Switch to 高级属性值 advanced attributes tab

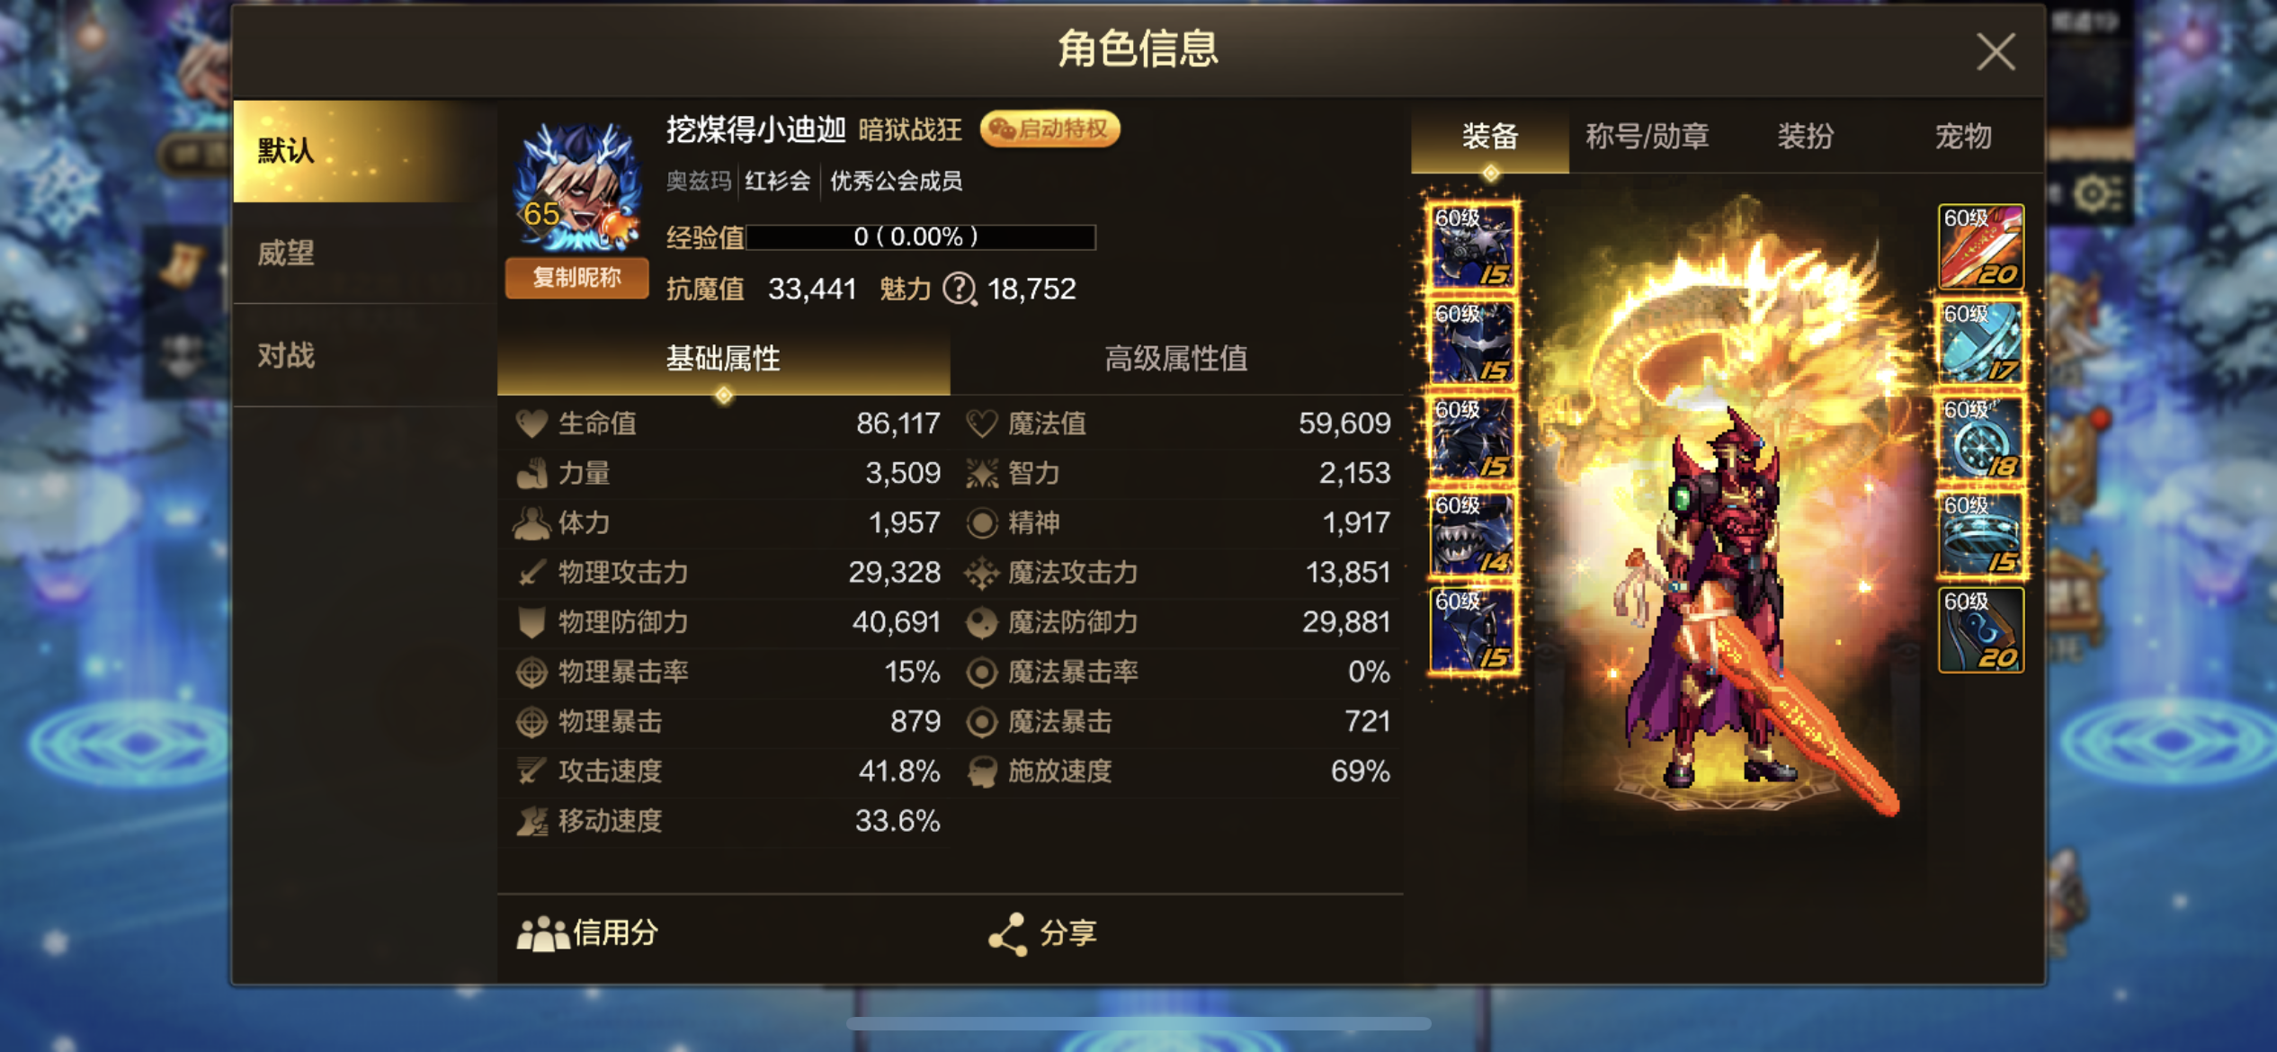(1176, 359)
